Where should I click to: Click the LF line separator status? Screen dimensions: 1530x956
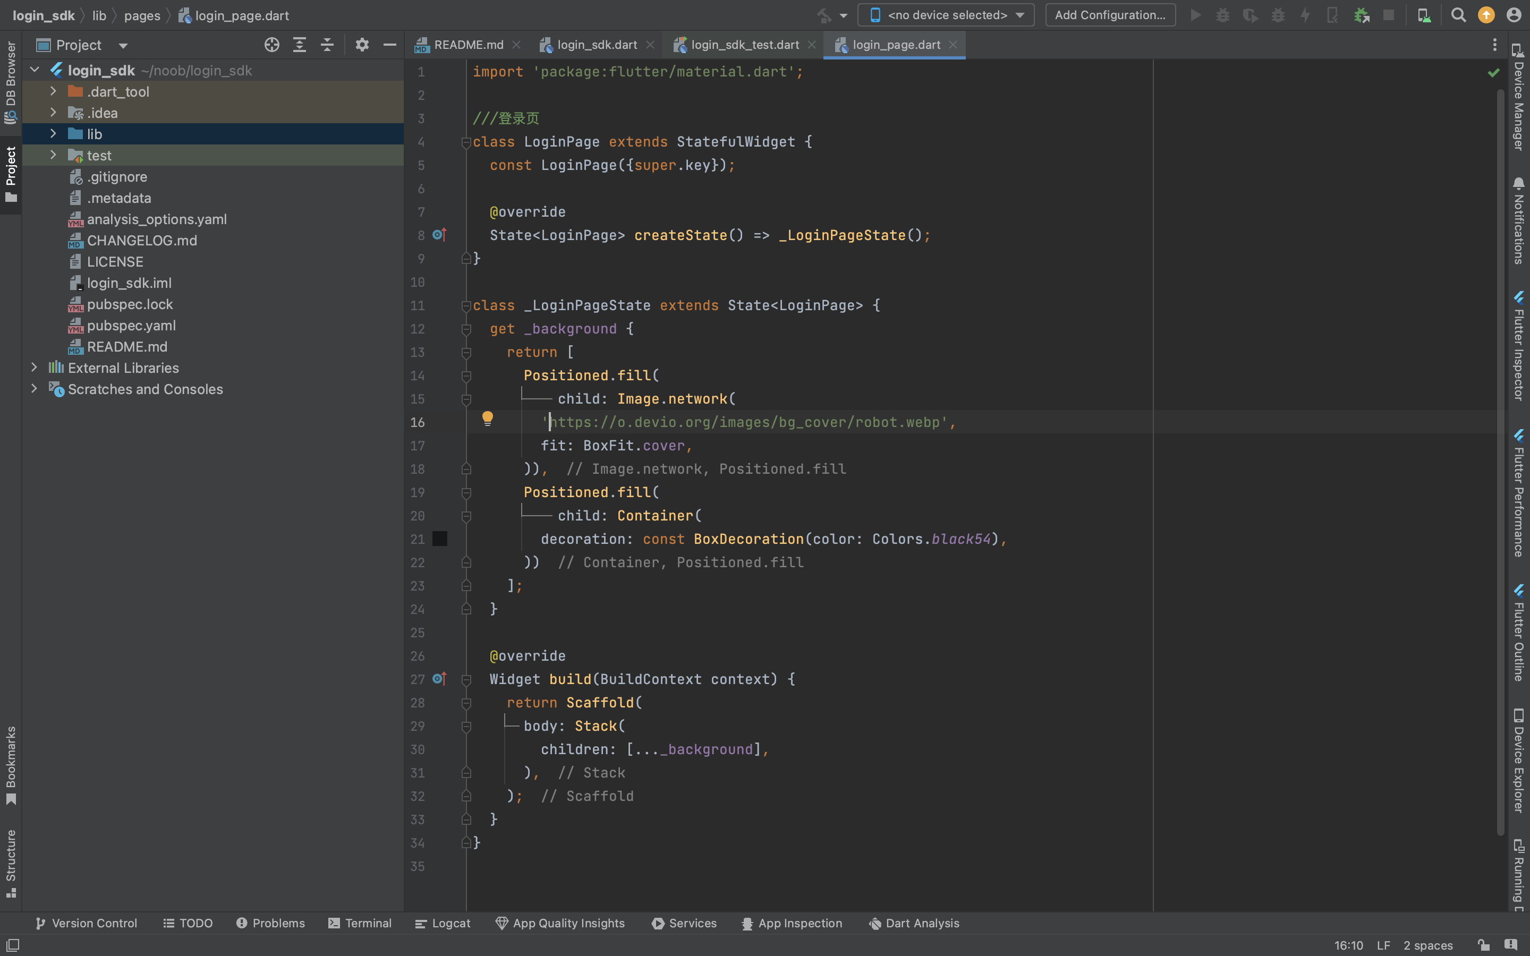pyautogui.click(x=1383, y=945)
